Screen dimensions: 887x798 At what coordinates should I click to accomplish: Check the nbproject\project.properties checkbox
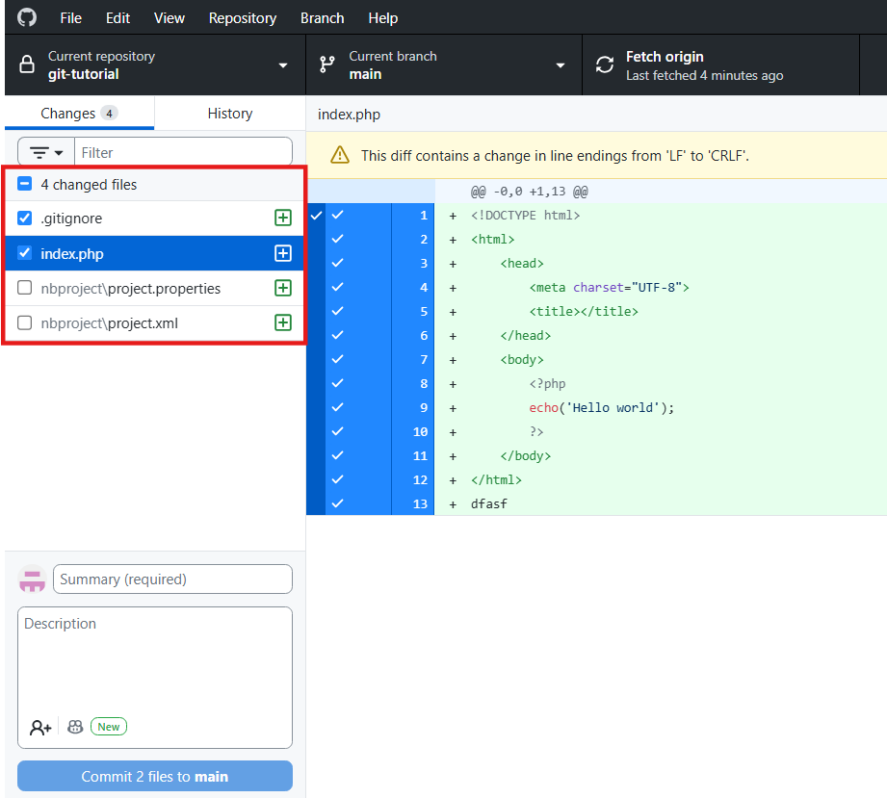[x=25, y=288]
